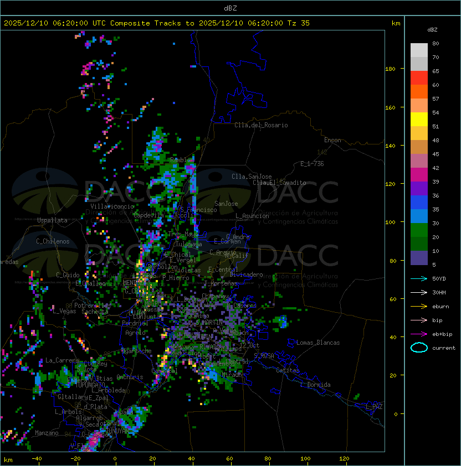Viewport: 461px width, 466px height.
Task: Click the 'L_PAZ' map label
Action: [374, 407]
